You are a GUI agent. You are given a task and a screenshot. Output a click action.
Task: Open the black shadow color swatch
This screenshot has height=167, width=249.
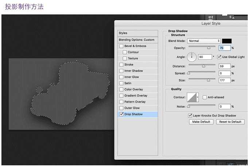227,41
